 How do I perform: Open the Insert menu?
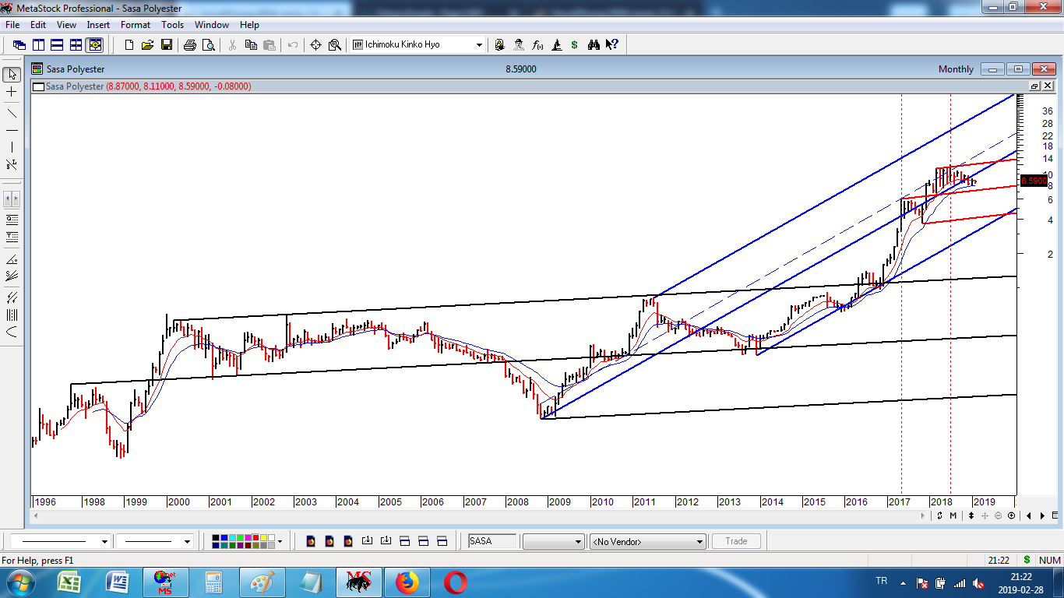[x=98, y=25]
